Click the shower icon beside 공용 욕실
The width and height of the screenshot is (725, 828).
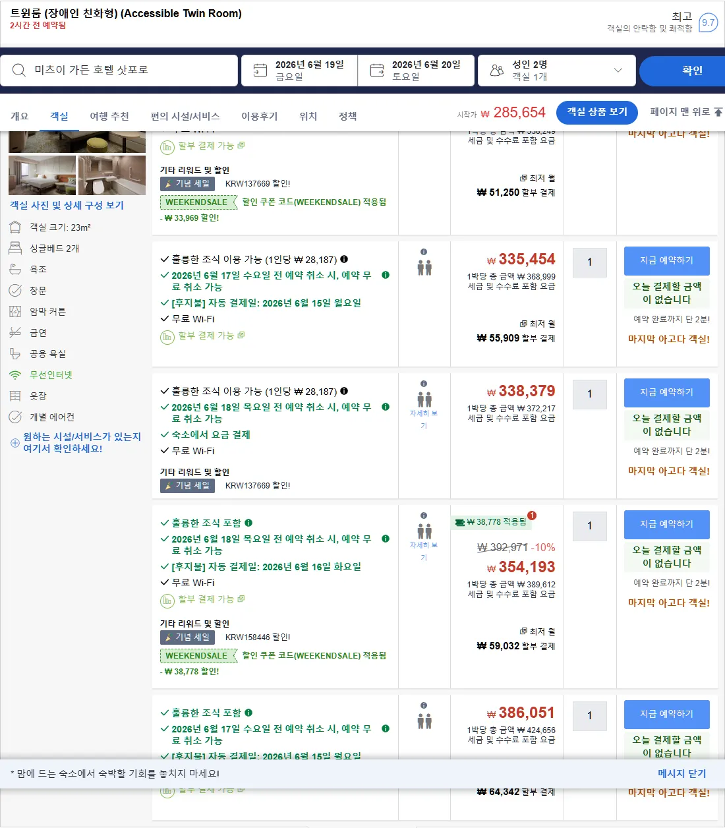click(x=15, y=354)
